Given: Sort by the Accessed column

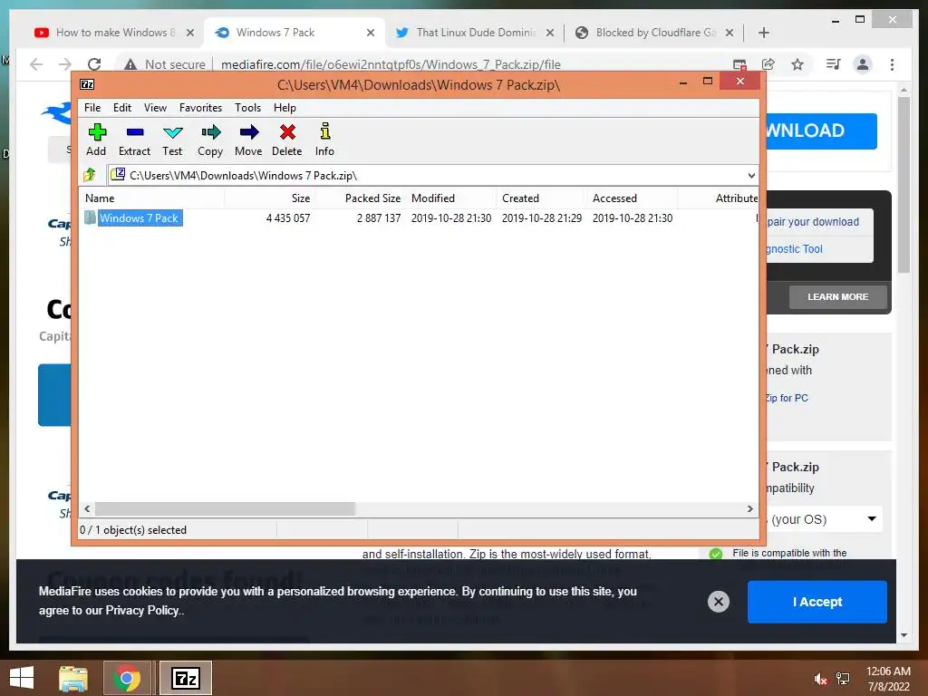Looking at the screenshot, I should 632,198.
